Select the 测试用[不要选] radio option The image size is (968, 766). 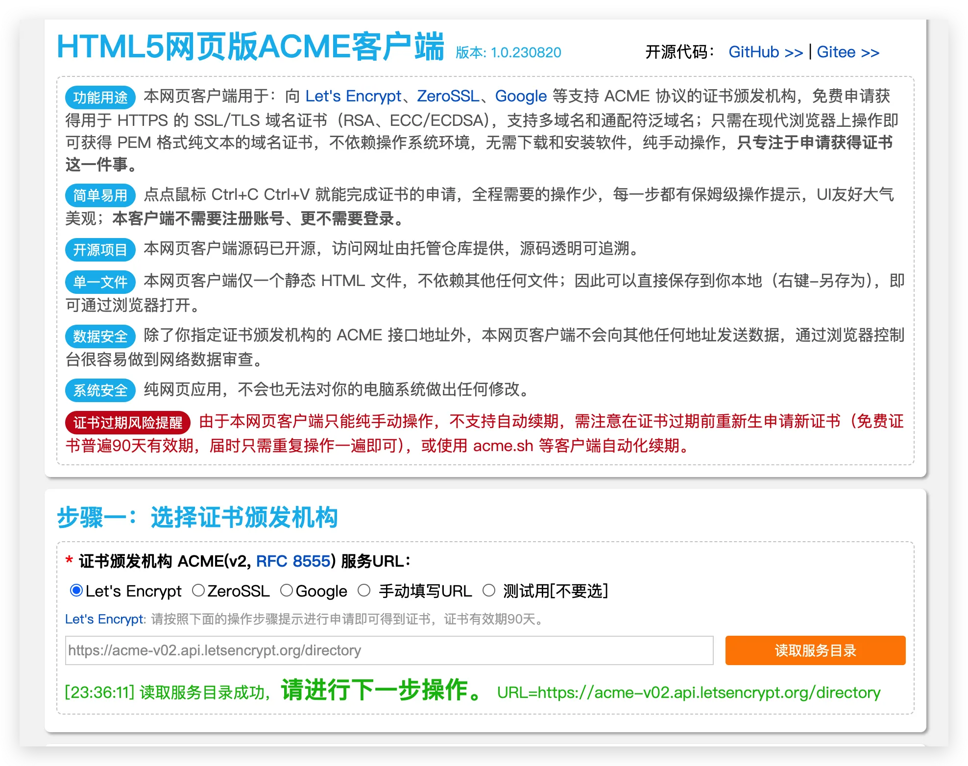pyautogui.click(x=488, y=591)
